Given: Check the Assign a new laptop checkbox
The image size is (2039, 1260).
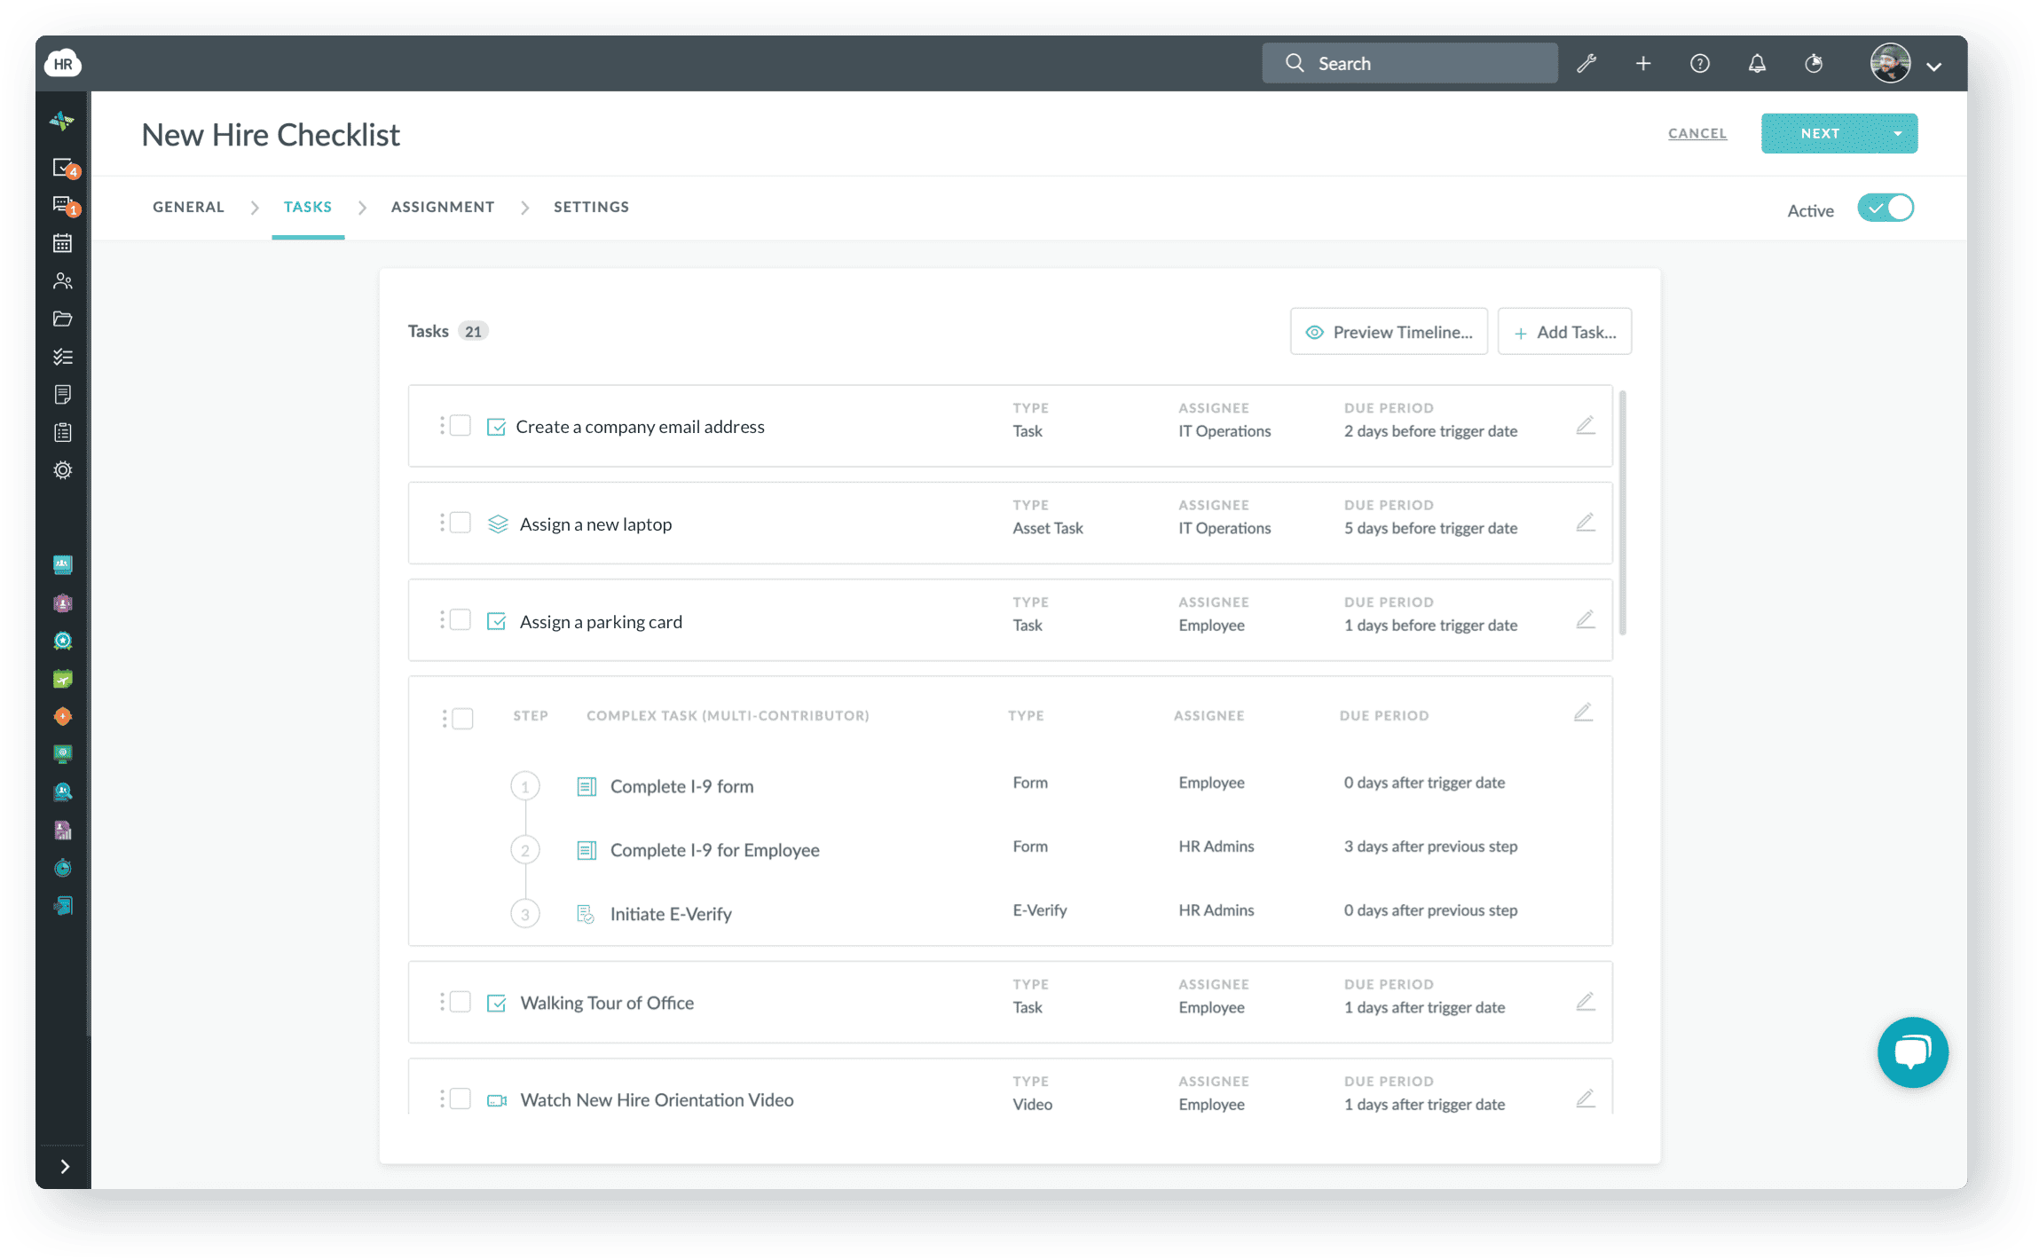Looking at the screenshot, I should tap(460, 523).
